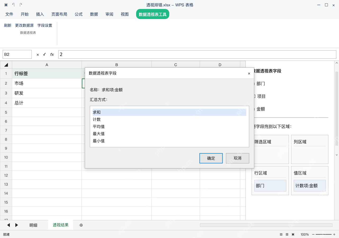Open the 数据 tab
The image size is (339, 238).
pyautogui.click(x=94, y=14)
